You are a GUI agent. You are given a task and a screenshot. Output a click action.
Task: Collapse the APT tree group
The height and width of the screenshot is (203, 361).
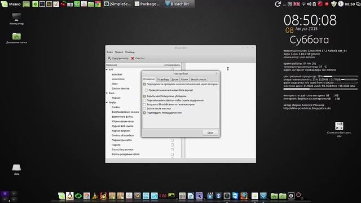click(x=107, y=69)
